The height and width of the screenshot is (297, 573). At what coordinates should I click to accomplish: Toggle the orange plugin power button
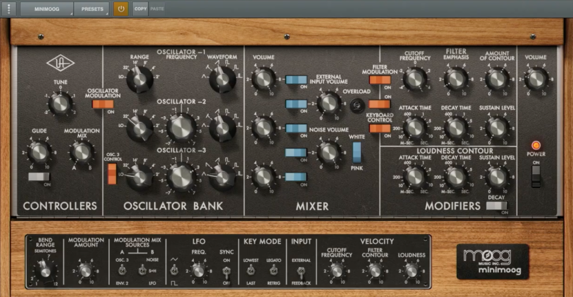click(x=121, y=9)
